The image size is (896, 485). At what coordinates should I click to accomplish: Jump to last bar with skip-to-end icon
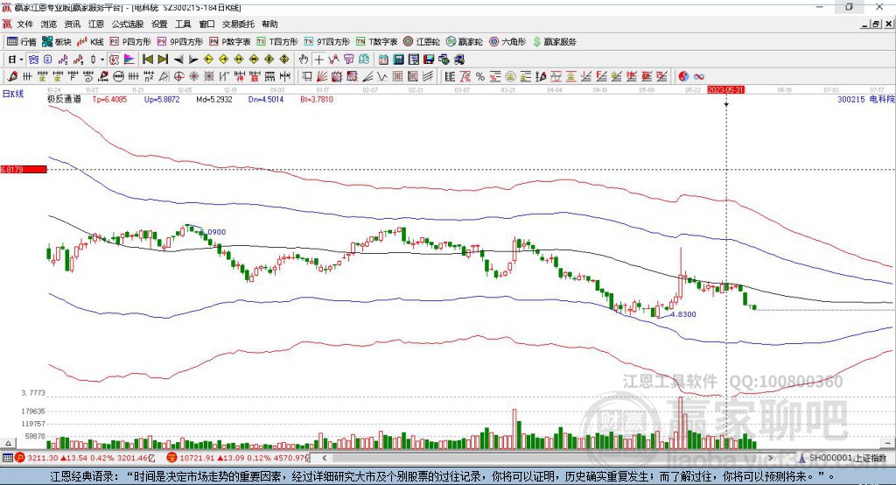(163, 60)
